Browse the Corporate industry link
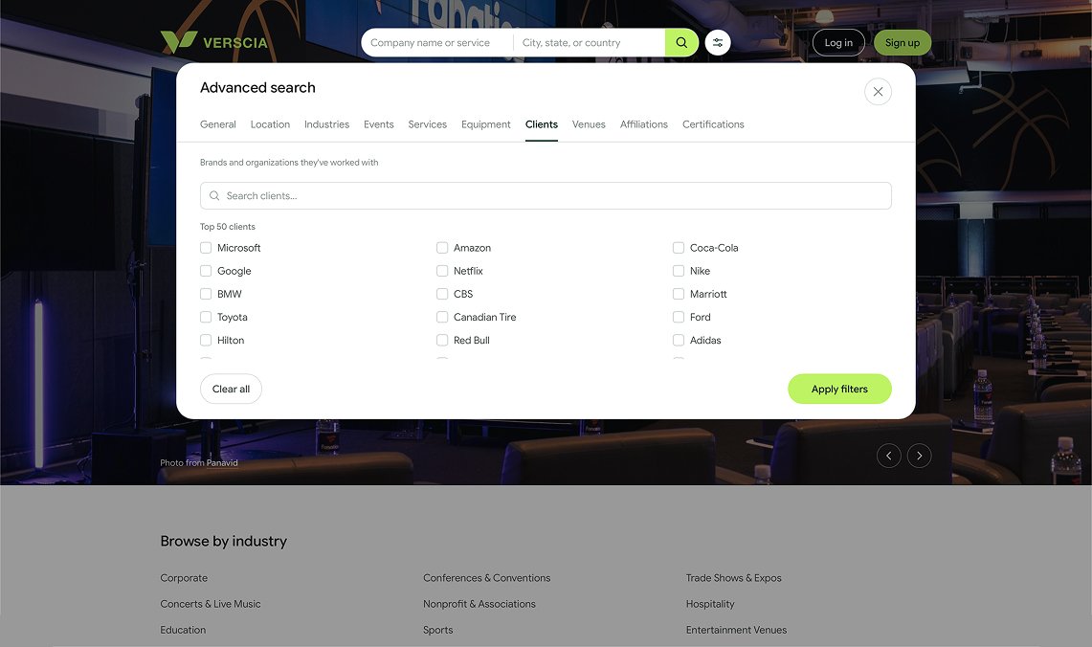Image resolution: width=1092 pixels, height=647 pixels. [184, 578]
